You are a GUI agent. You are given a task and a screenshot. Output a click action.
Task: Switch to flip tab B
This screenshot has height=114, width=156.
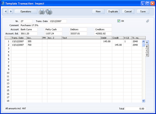pyautogui.click(x=147, y=46)
